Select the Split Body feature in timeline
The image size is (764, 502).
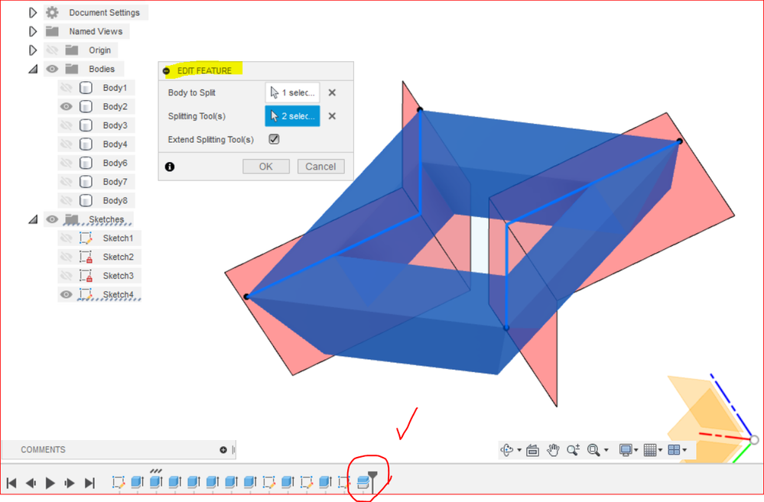[363, 483]
